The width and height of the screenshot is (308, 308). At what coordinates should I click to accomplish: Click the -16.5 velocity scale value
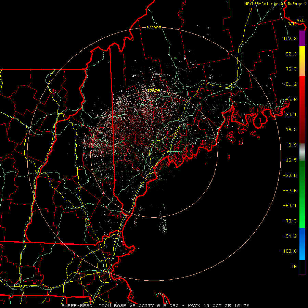(290, 160)
